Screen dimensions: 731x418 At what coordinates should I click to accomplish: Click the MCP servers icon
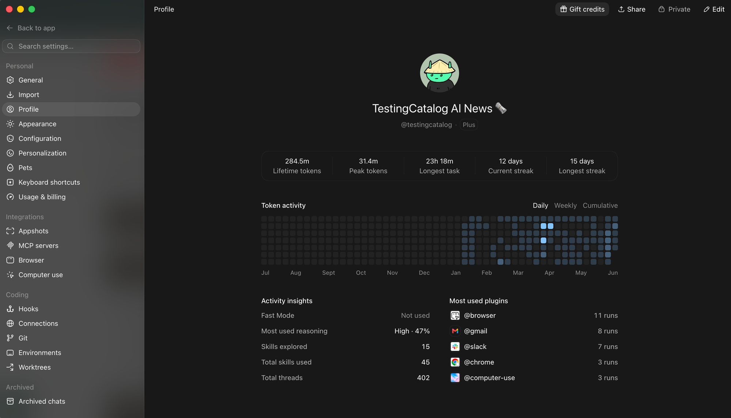pos(10,246)
